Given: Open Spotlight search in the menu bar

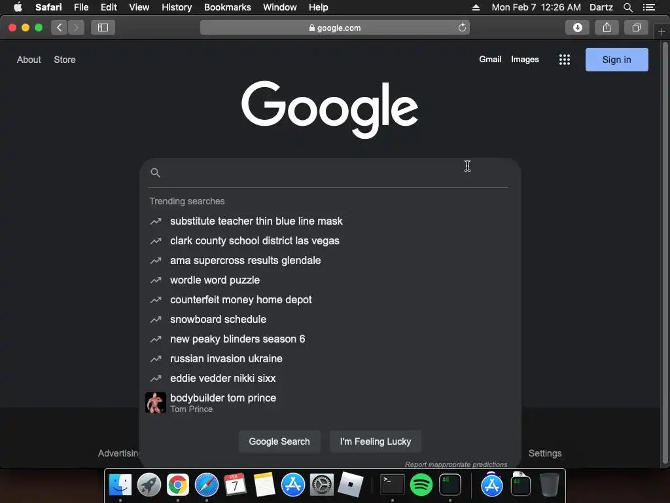Looking at the screenshot, I should coord(627,7).
